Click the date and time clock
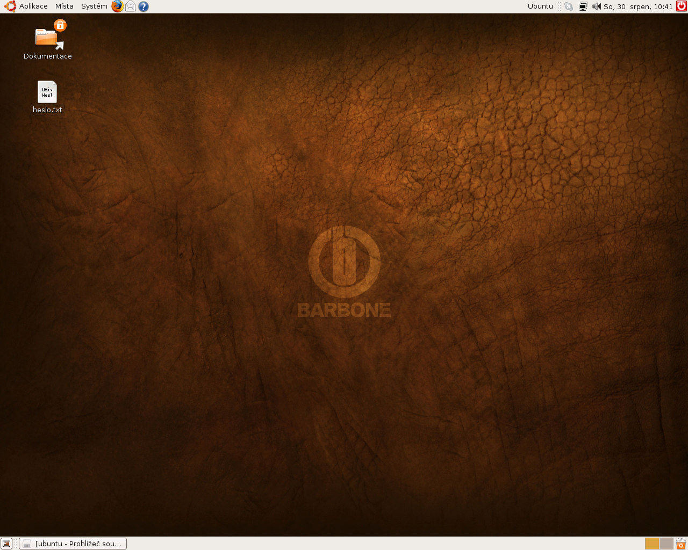The height and width of the screenshot is (550, 688). pos(638,6)
